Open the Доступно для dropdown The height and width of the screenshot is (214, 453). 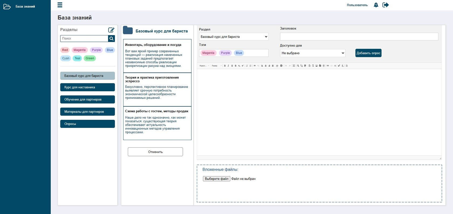313,53
